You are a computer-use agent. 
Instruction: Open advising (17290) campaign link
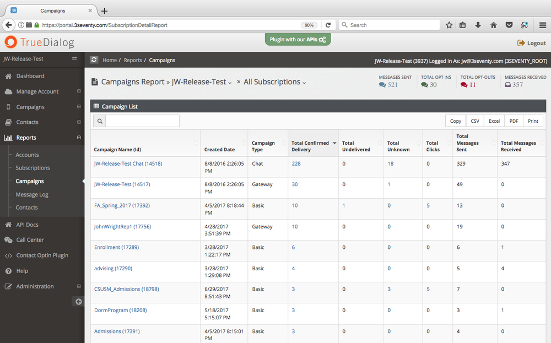click(113, 268)
